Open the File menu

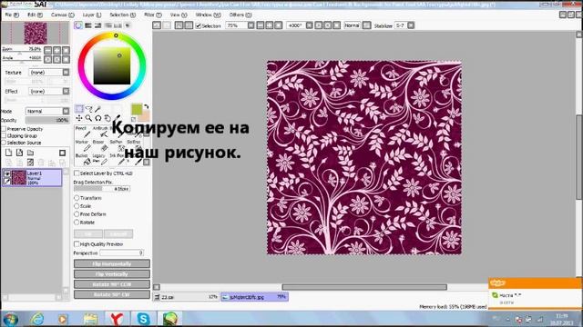point(12,15)
